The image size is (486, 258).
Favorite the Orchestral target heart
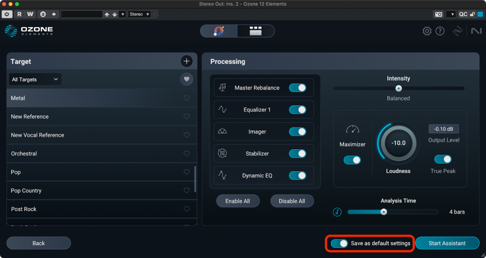[187, 154]
